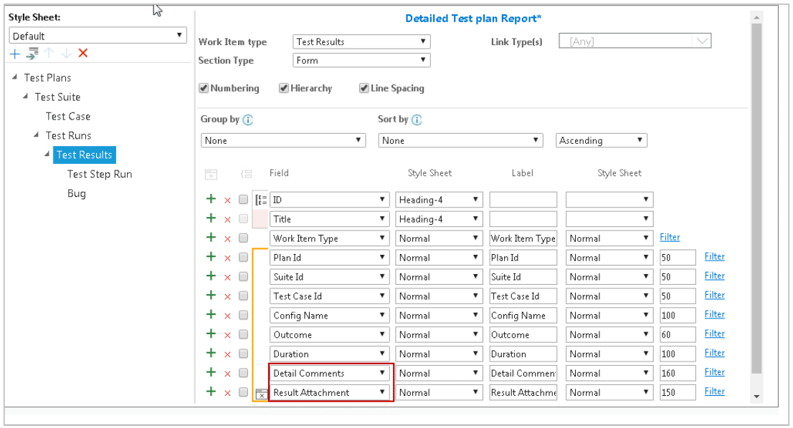Click the green plus icon beside the ID row

pos(212,199)
